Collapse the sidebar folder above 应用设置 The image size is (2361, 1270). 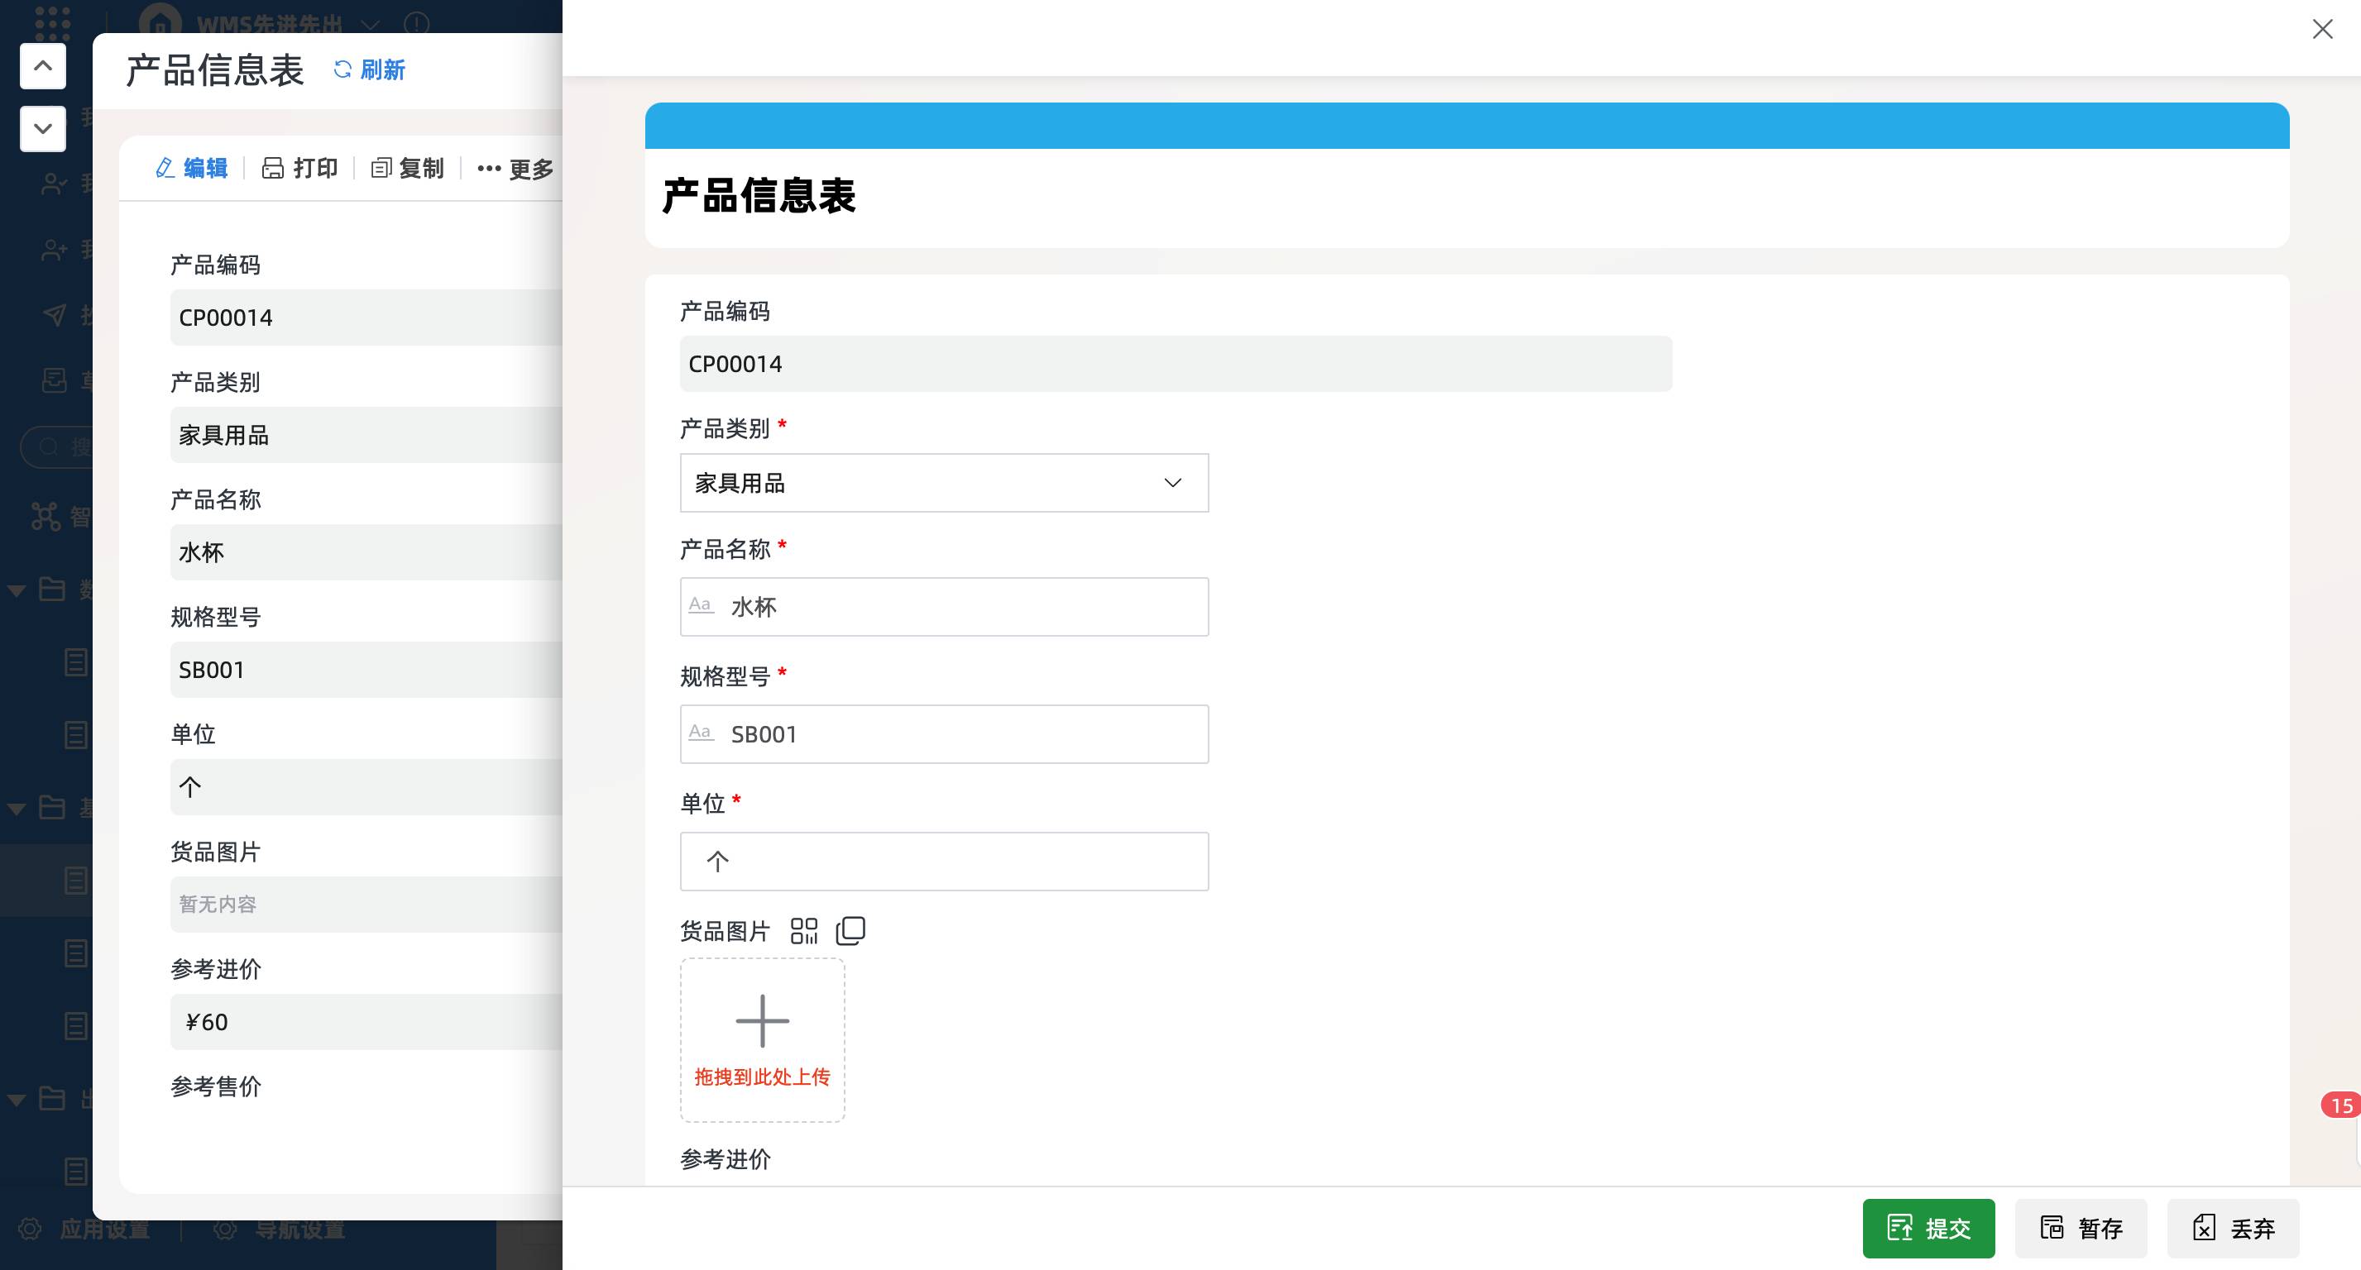pos(17,1100)
